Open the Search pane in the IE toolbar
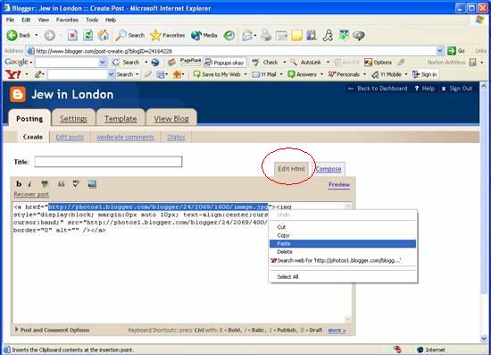This screenshot has height=355, width=491. (129, 36)
